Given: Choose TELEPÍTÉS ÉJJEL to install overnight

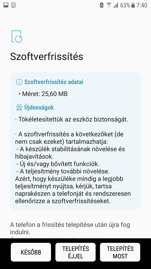Looking at the screenshot, I should (x=75, y=252).
